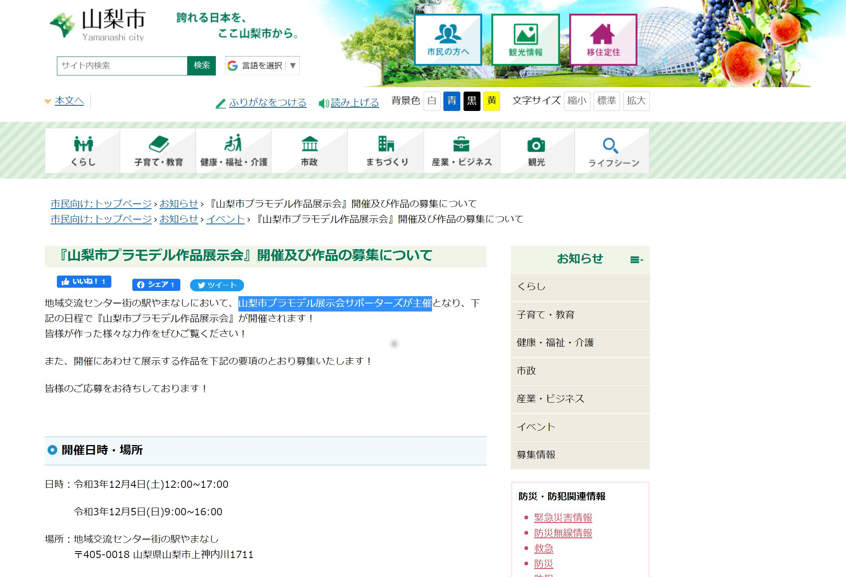Click the 観光情報 picture icon banner
Viewport: 846px width, 577px height.
(x=525, y=40)
